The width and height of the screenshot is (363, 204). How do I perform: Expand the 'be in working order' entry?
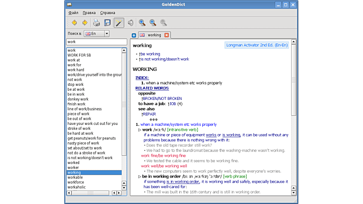pos(140,177)
